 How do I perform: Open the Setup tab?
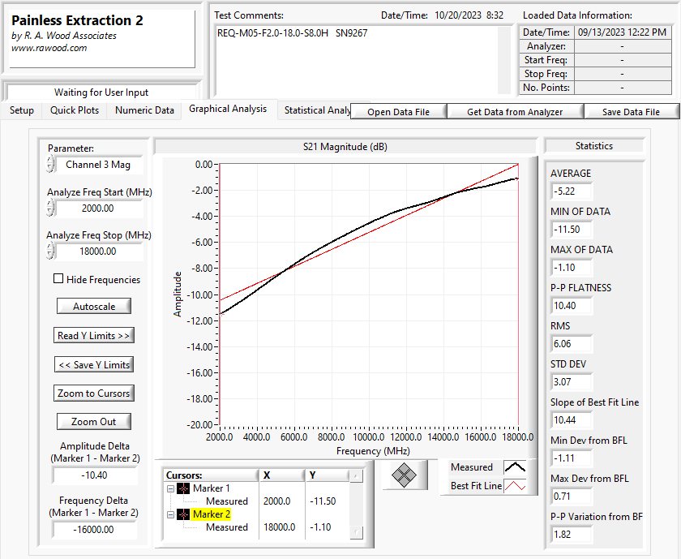coord(22,110)
